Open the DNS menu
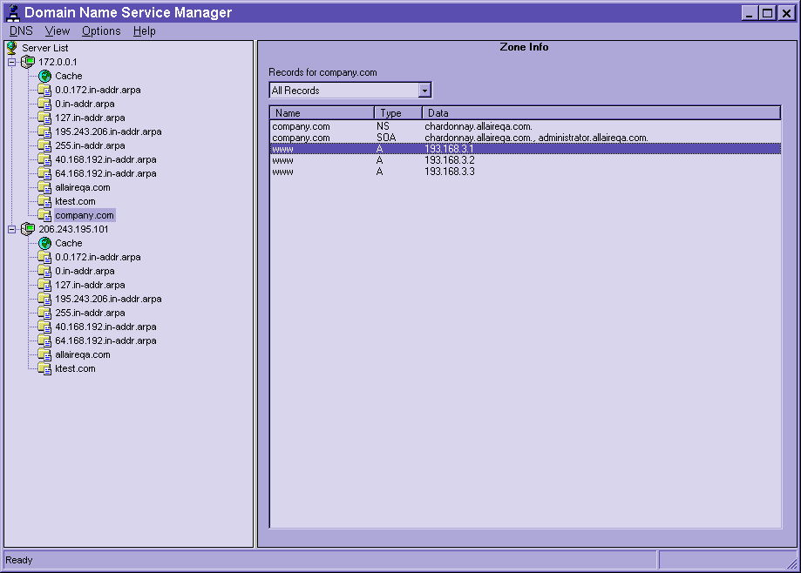This screenshot has width=801, height=573. point(21,30)
